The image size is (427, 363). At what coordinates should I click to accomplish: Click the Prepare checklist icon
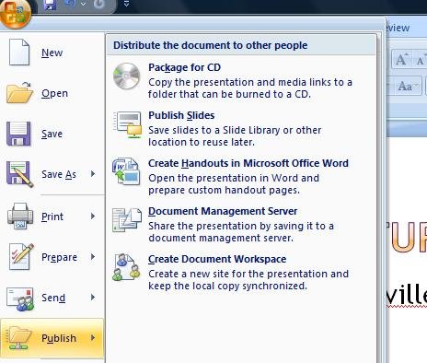21,257
